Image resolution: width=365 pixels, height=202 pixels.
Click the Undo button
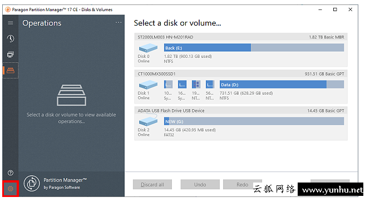tap(200, 184)
